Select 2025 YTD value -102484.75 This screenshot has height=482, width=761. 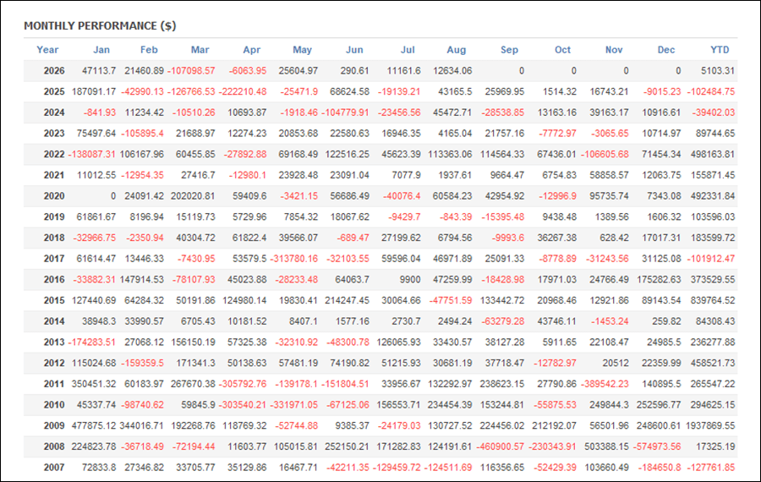click(x=711, y=91)
